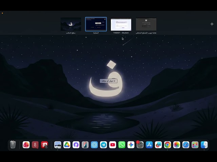Open the Photos app icon

[177, 145]
